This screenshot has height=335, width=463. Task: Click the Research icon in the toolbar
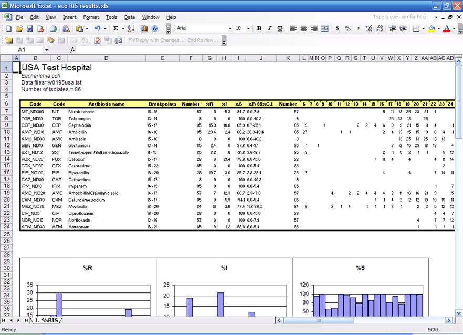pos(66,28)
